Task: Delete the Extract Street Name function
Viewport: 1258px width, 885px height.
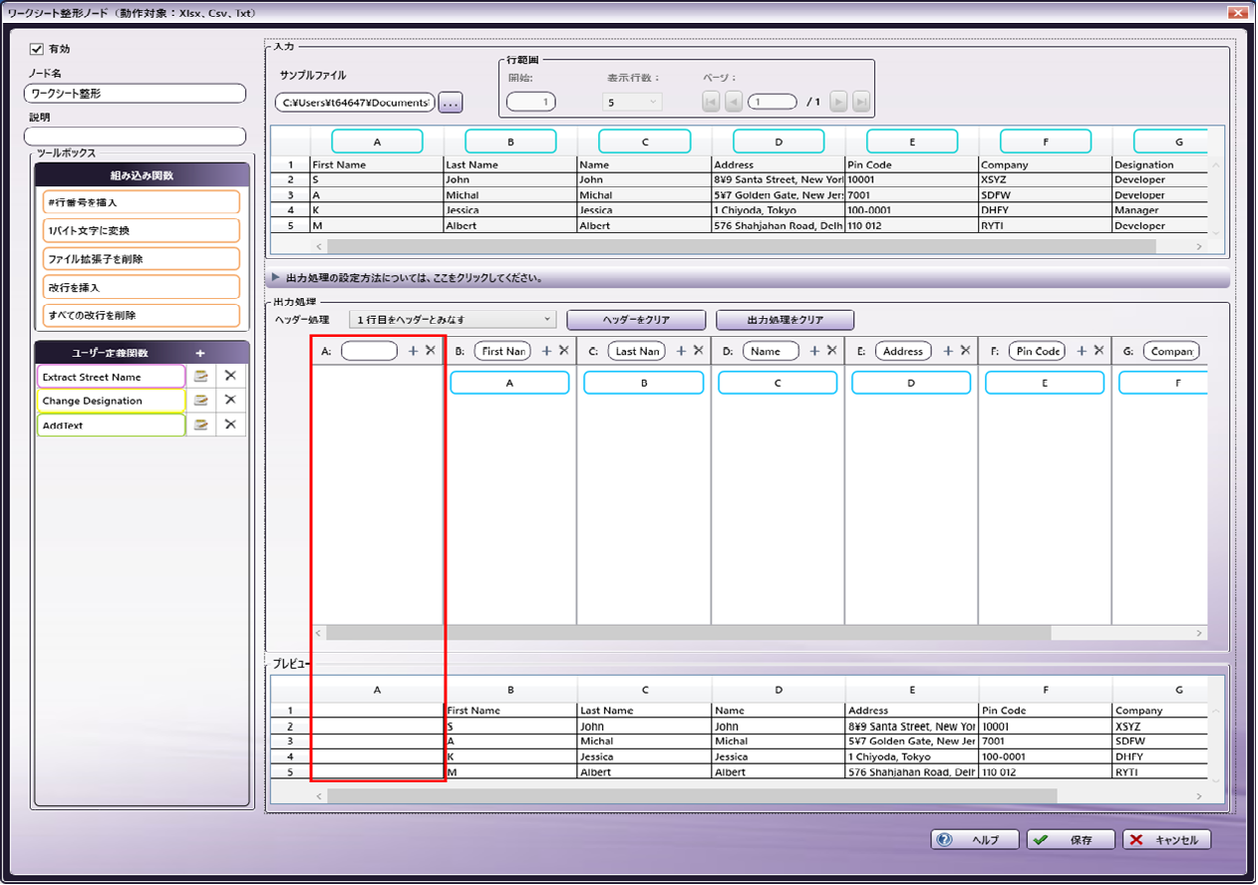Action: (x=230, y=377)
